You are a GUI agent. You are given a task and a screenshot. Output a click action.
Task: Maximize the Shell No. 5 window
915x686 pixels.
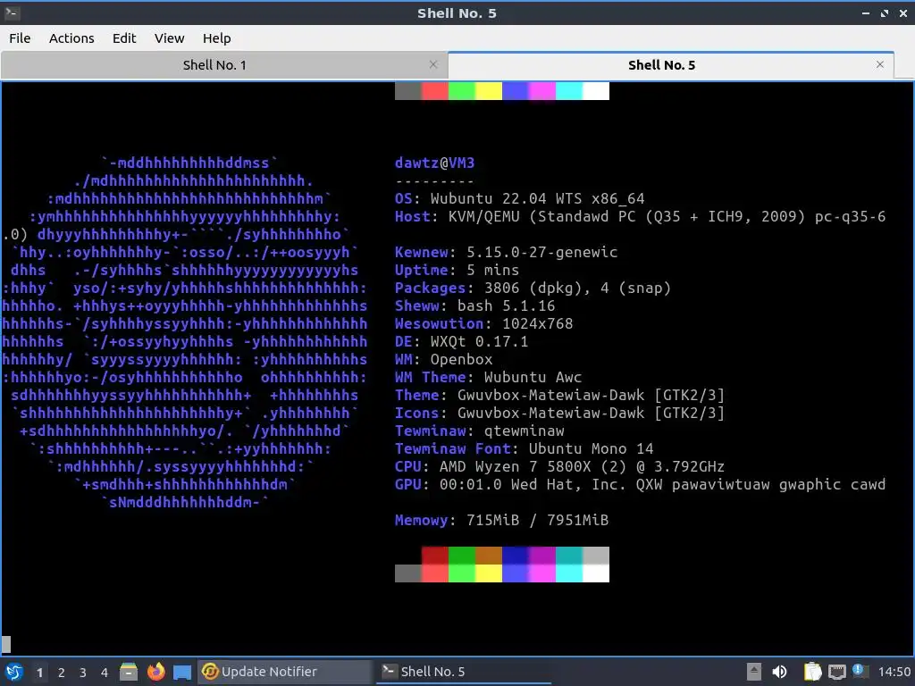click(x=885, y=13)
